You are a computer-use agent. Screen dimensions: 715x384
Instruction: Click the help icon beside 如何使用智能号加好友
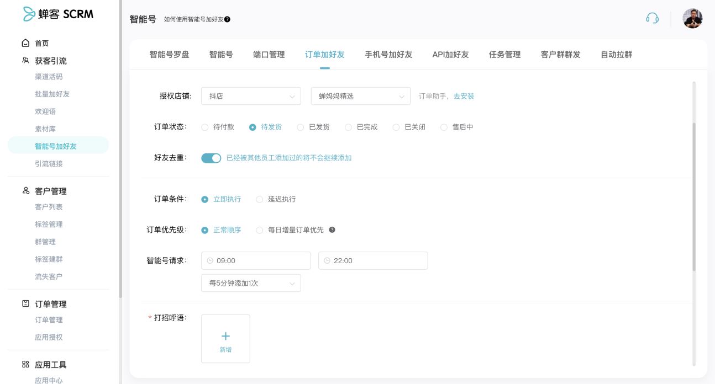click(x=227, y=19)
